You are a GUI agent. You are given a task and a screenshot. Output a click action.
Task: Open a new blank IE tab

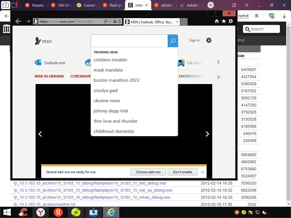pyautogui.click(x=184, y=22)
